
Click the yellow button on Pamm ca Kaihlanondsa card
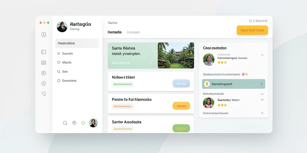[x=181, y=106]
